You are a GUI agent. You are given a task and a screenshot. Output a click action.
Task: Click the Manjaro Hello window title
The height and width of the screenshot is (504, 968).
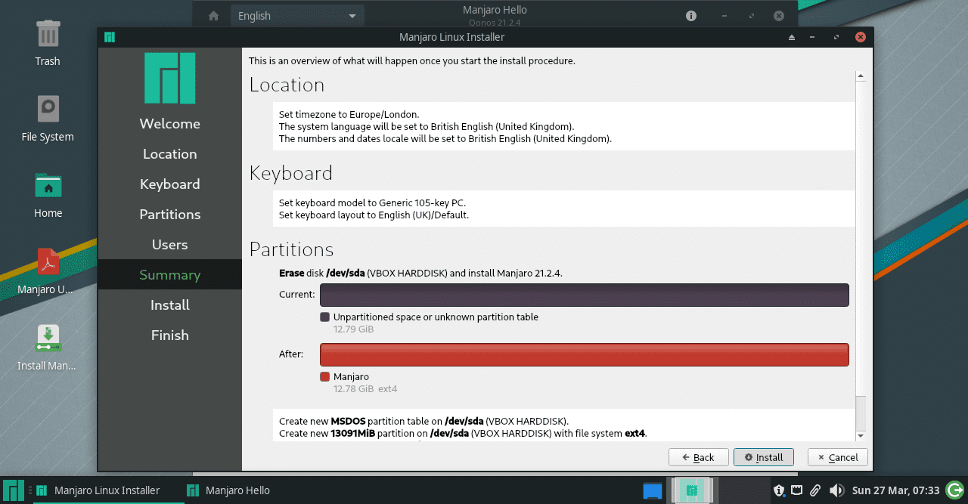pos(495,10)
